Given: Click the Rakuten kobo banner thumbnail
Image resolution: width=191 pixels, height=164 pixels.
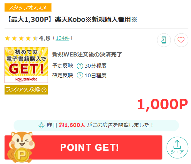Looking at the screenshot, I should 26,65.
